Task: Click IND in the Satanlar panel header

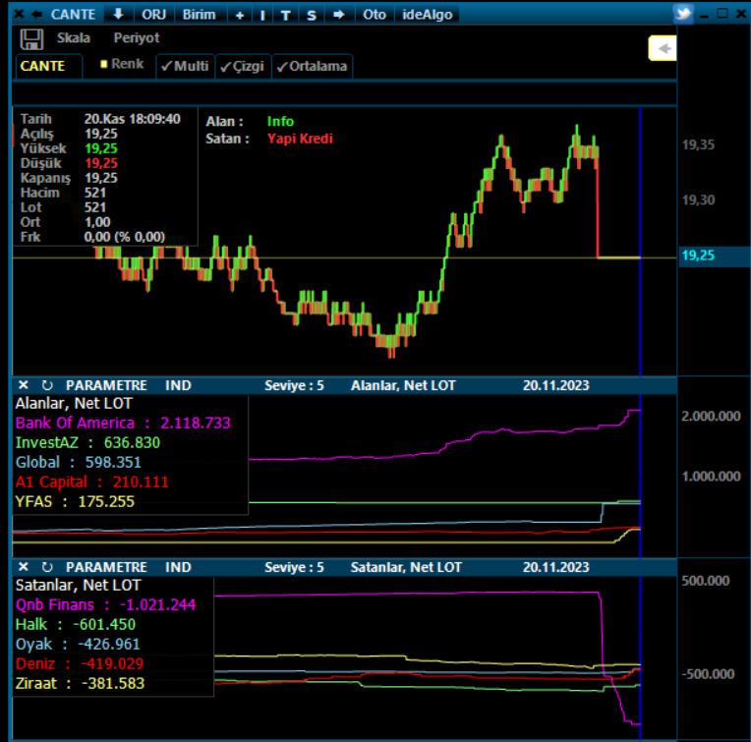Action: (178, 567)
